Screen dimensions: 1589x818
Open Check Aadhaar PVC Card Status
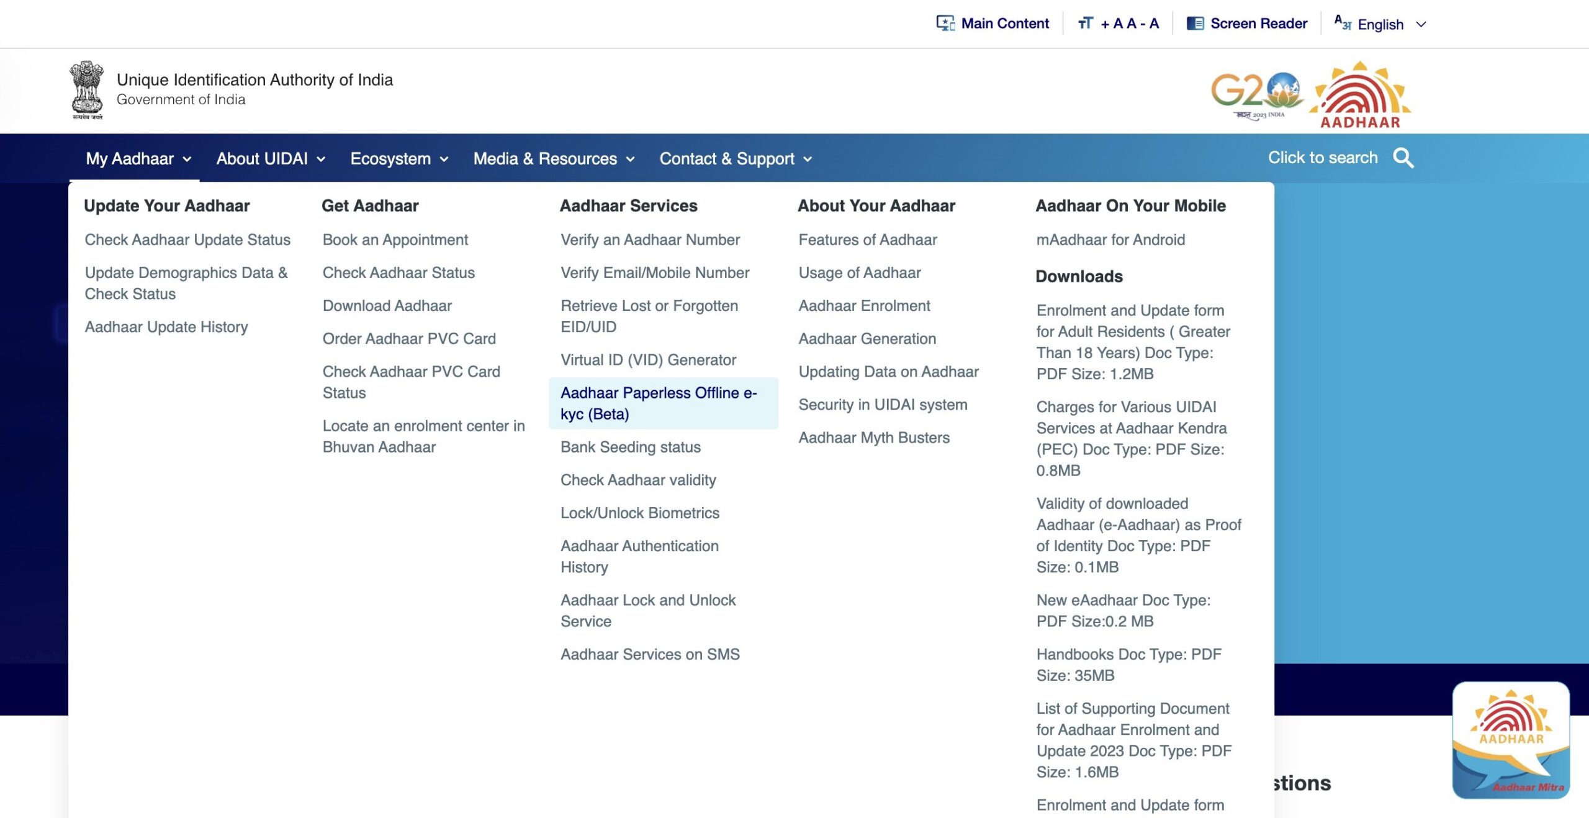(x=412, y=382)
